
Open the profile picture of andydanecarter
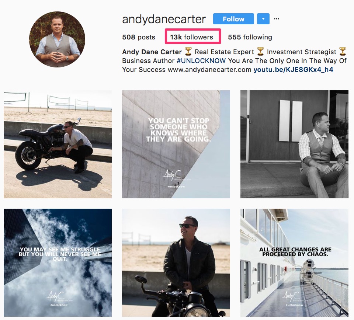pyautogui.click(x=57, y=39)
